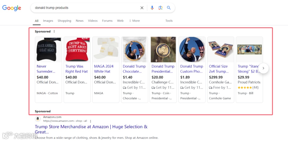Viewport: 288px width, 141px height.
Task: Open 'Never Surrender...' product link
Action: click(x=46, y=69)
